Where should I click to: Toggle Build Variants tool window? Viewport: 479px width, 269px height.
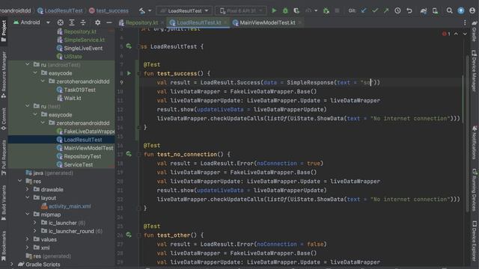coord(4,202)
